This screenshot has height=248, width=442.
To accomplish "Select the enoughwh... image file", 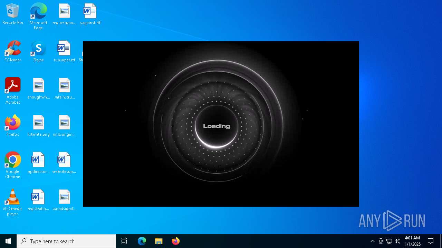I will [x=38, y=89].
